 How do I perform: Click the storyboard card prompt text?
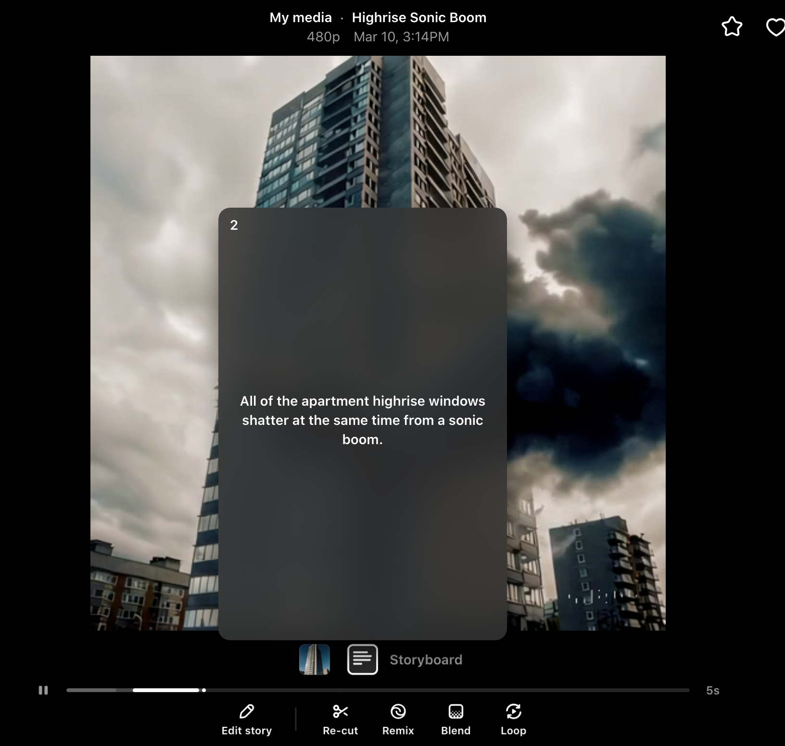pyautogui.click(x=363, y=420)
